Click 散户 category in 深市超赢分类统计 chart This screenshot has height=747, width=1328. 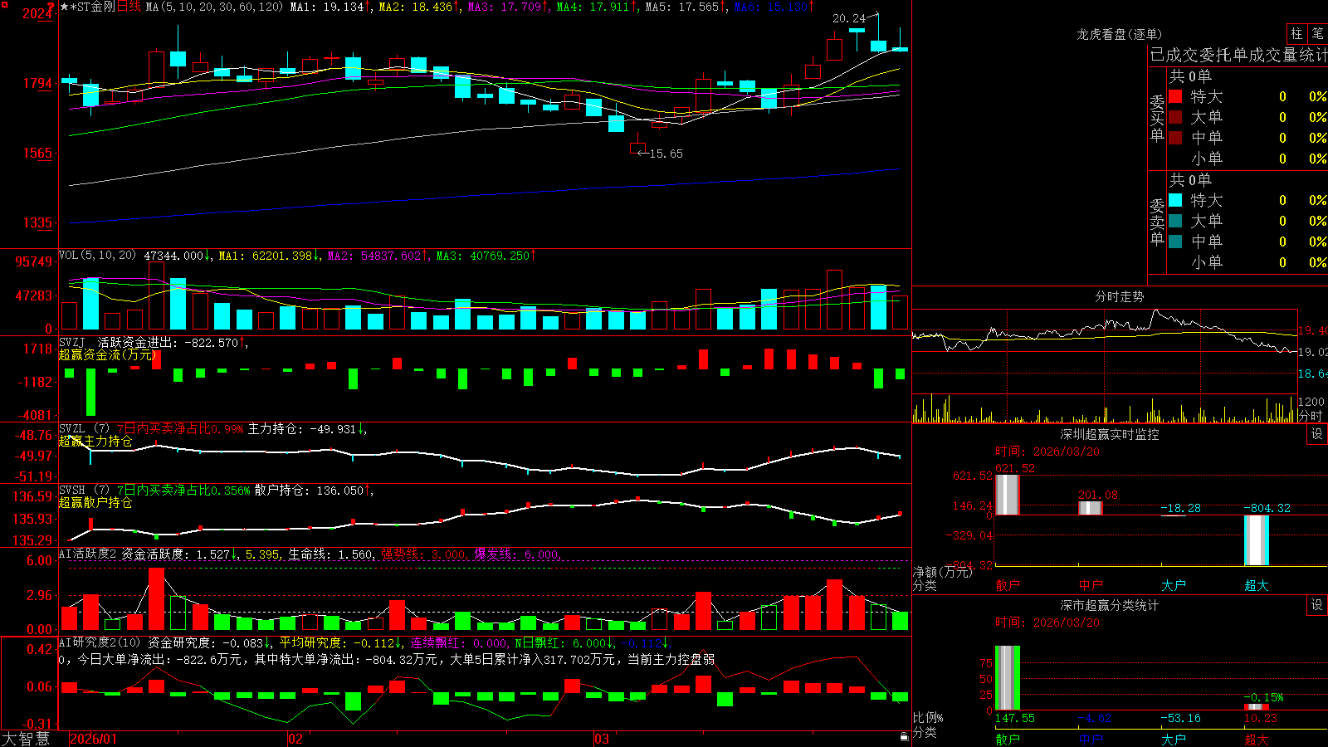[x=1008, y=740]
